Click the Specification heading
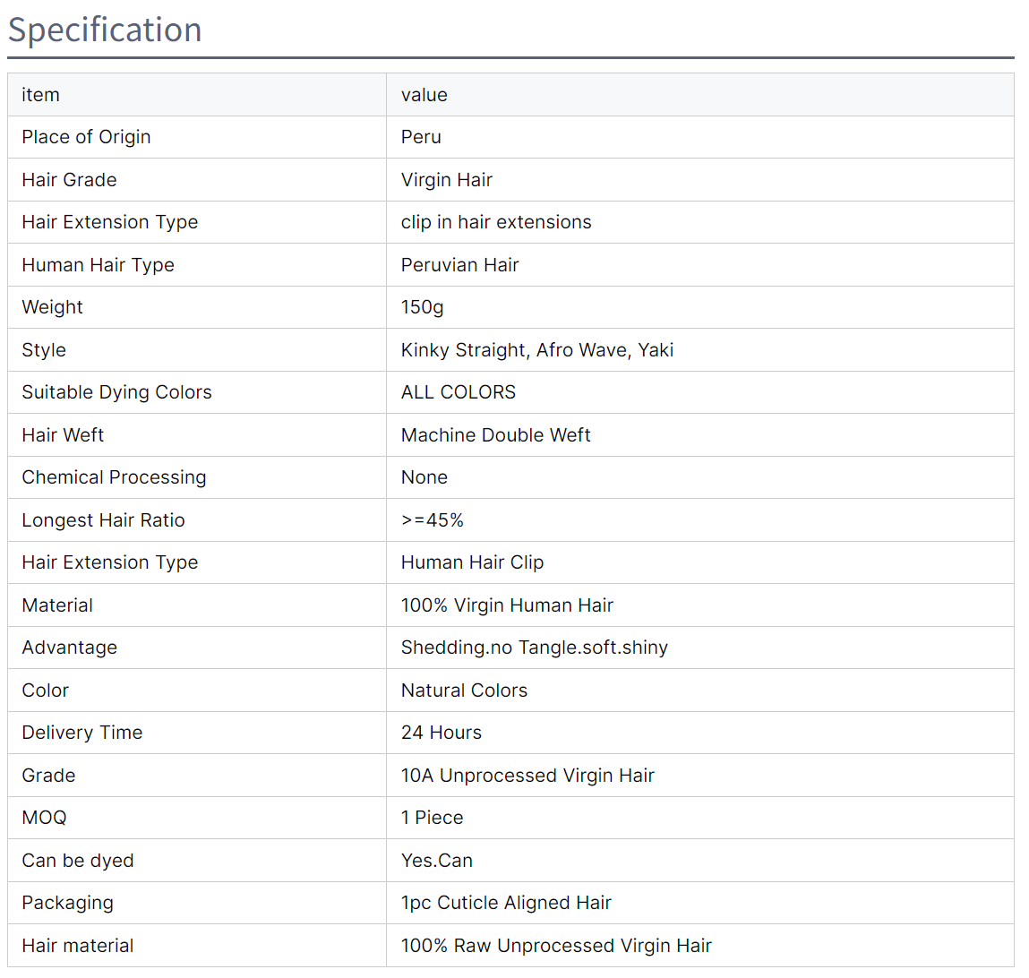This screenshot has width=1029, height=978. (x=105, y=30)
